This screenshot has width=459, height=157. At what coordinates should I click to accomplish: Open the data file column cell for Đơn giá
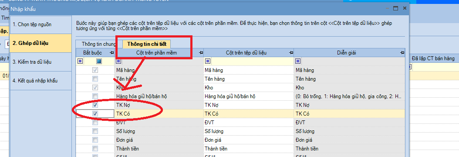click(x=249, y=140)
